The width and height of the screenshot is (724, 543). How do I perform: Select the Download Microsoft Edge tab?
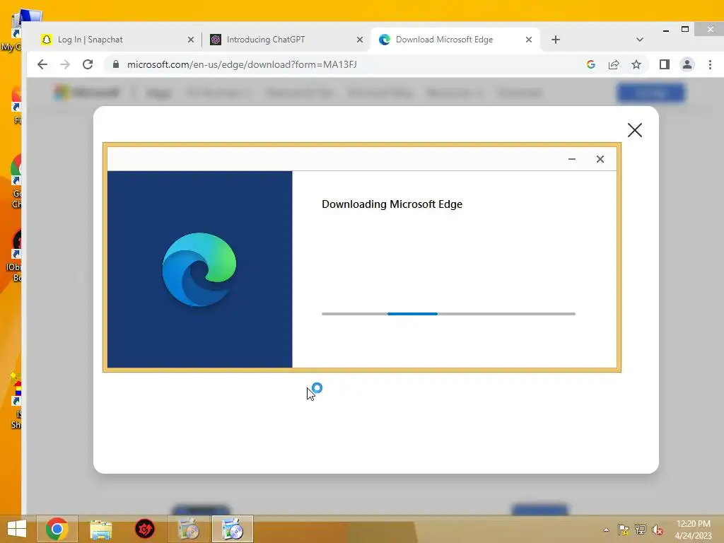click(456, 40)
